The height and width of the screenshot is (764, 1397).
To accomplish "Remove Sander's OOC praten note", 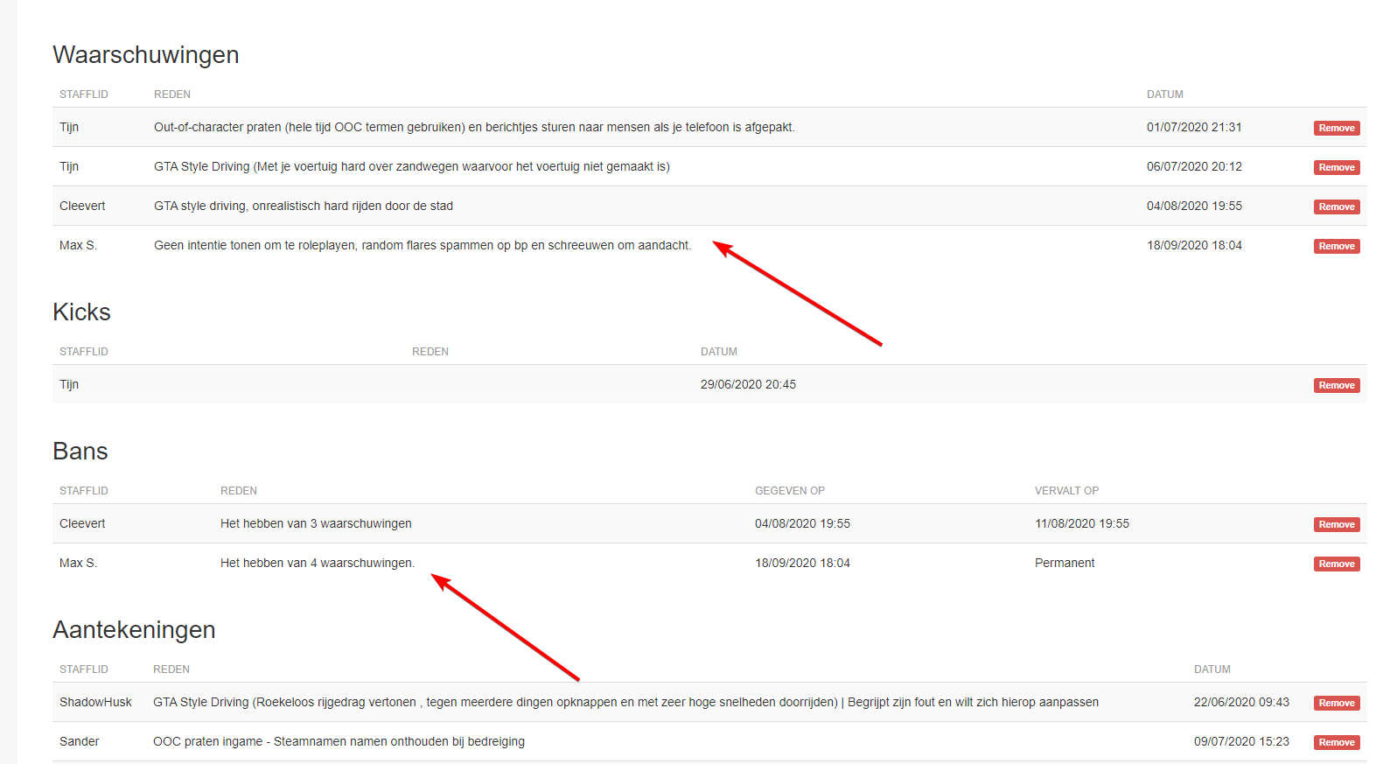I will 1336,742.
